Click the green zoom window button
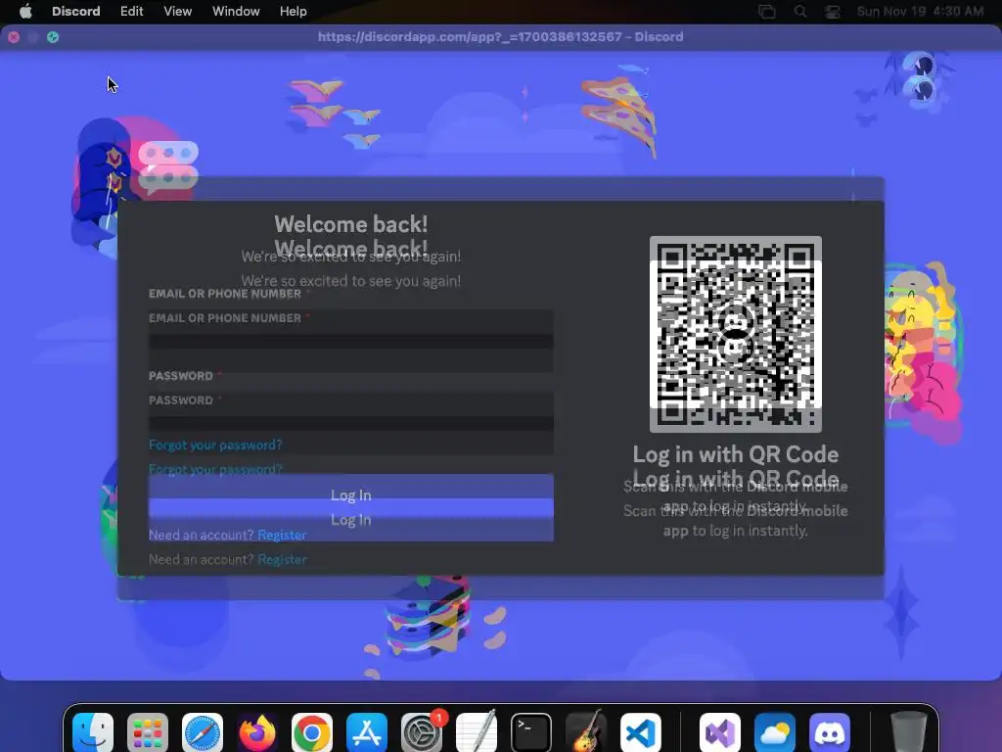The image size is (1002, 752). (53, 37)
